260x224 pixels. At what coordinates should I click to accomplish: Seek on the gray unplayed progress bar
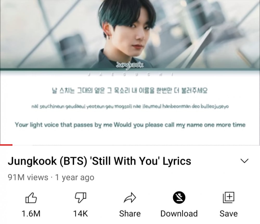136,145
